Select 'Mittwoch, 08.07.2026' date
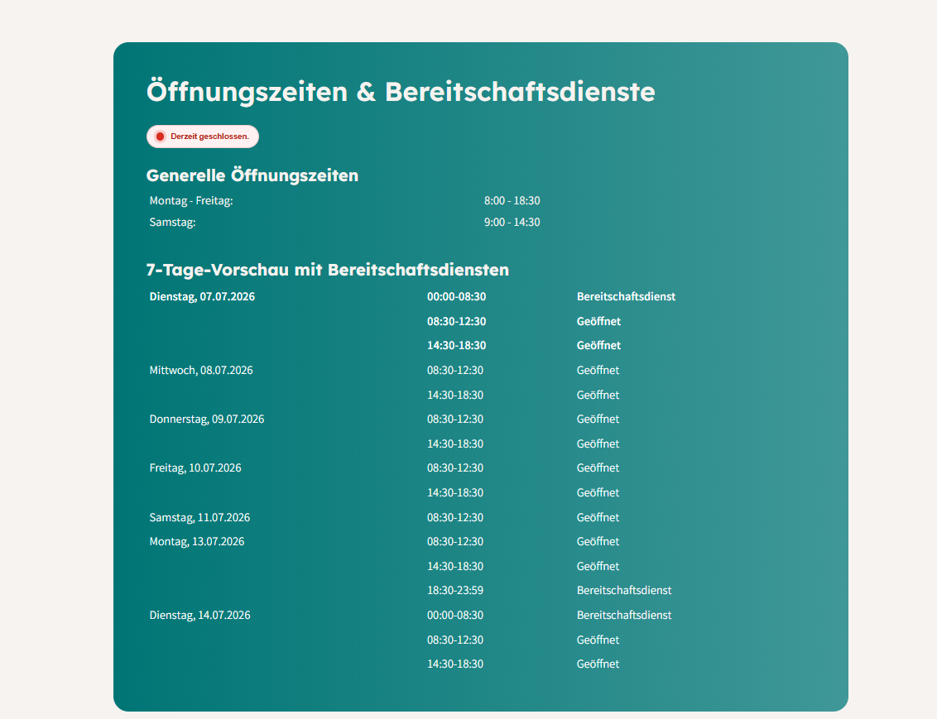 (x=201, y=370)
